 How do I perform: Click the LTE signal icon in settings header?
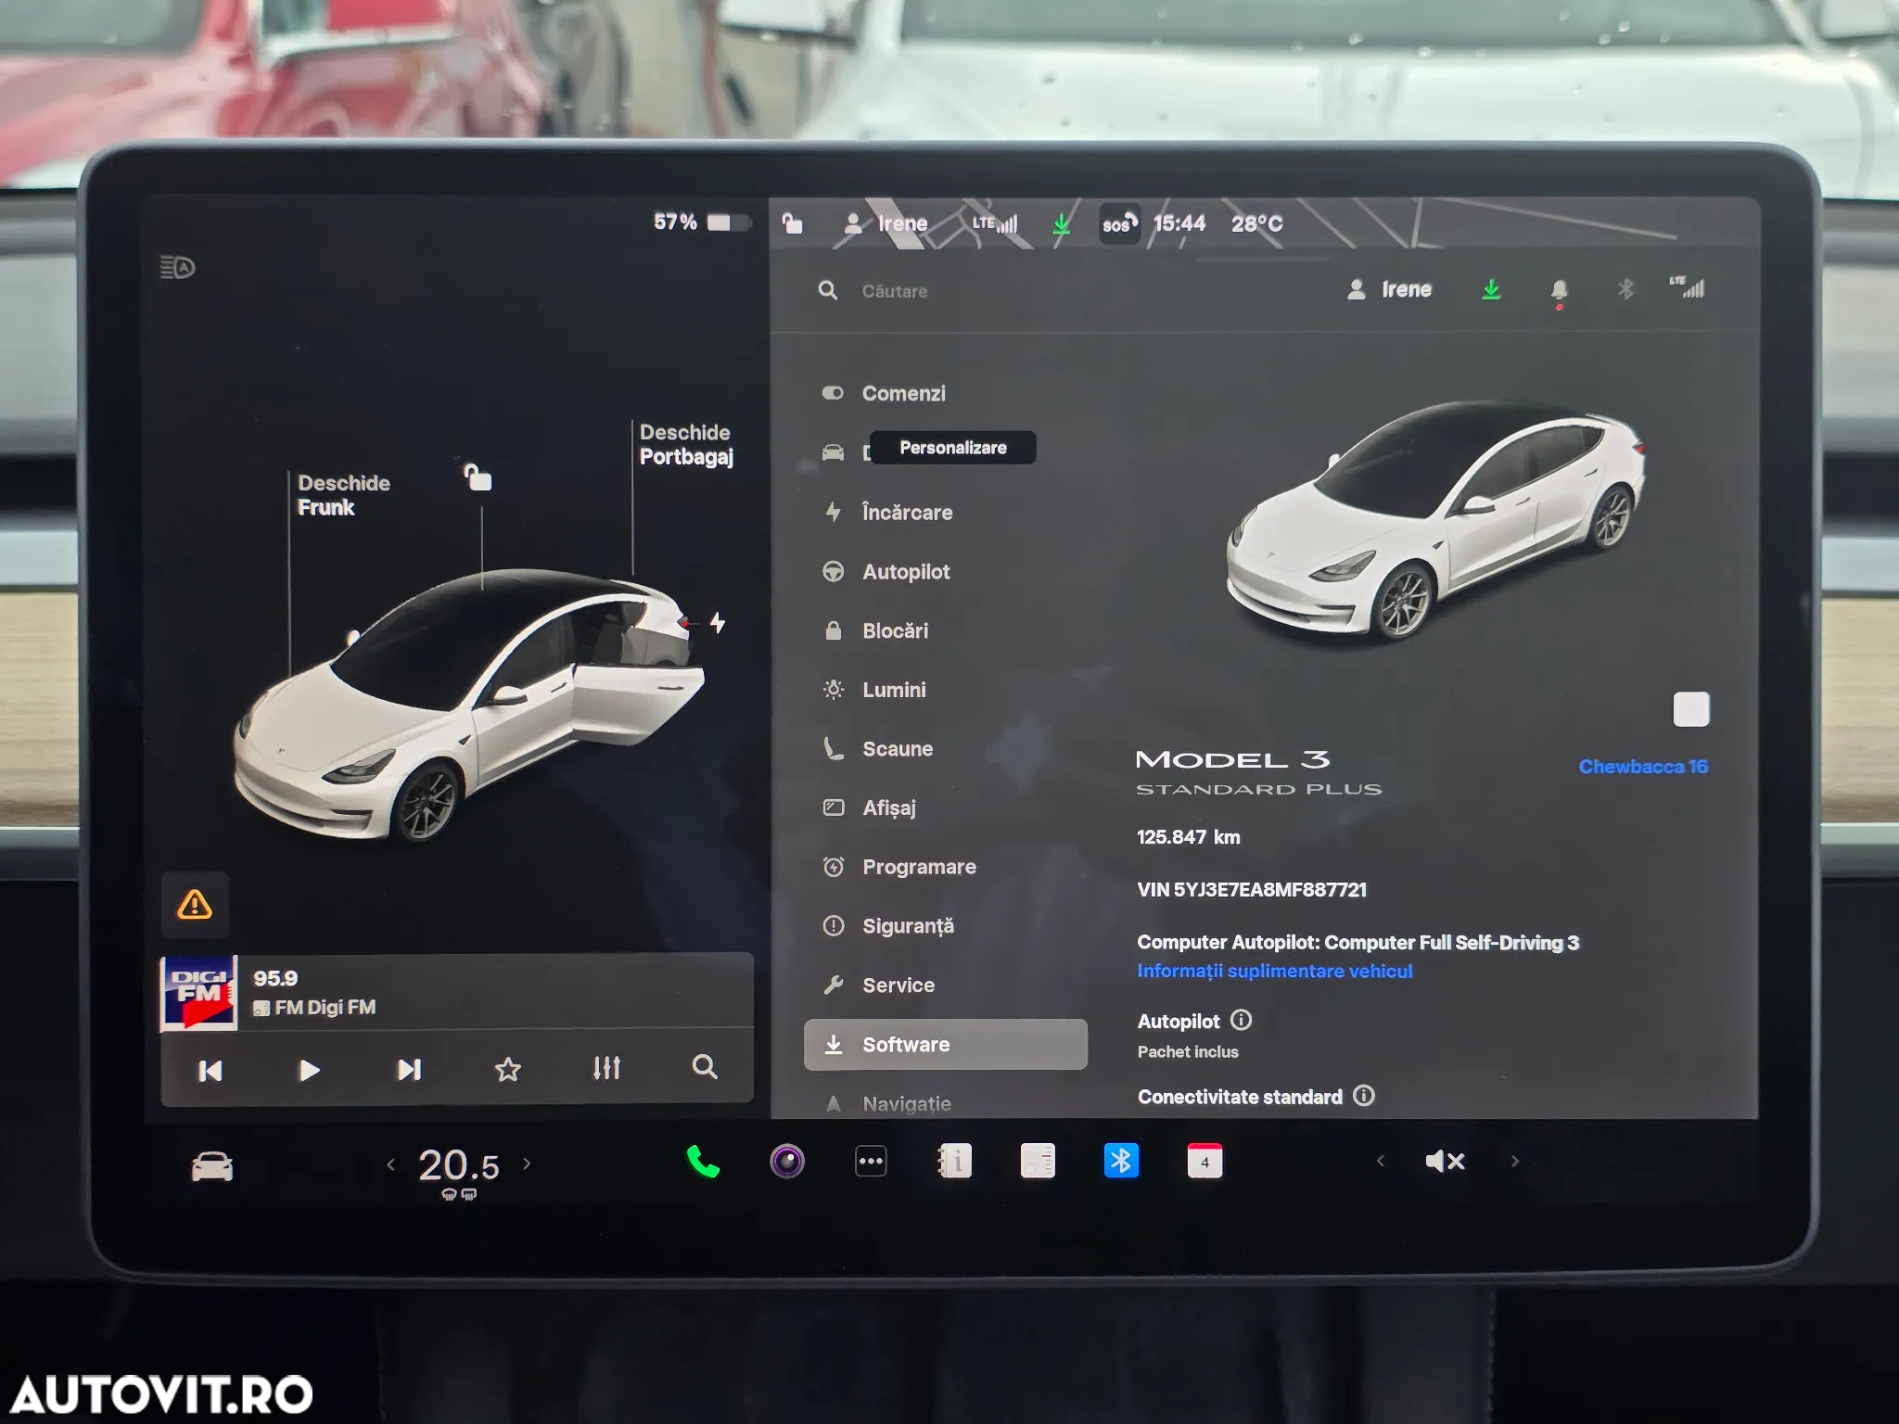[x=1687, y=287]
